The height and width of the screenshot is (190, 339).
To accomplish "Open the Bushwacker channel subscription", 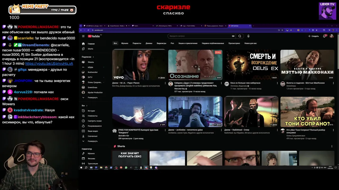I will click(93, 72).
